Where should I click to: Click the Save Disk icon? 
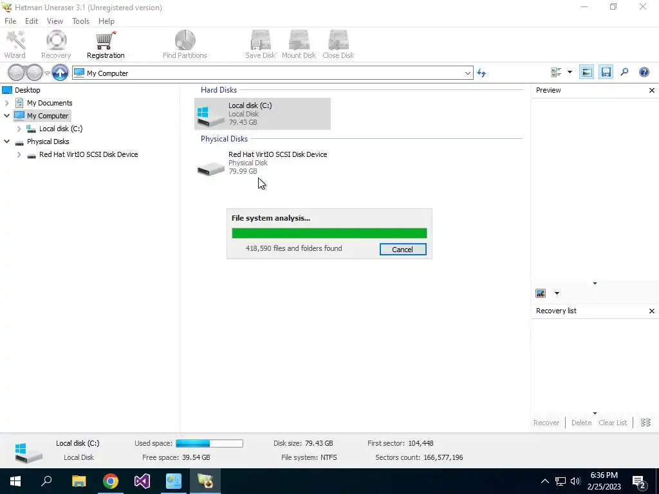click(260, 45)
